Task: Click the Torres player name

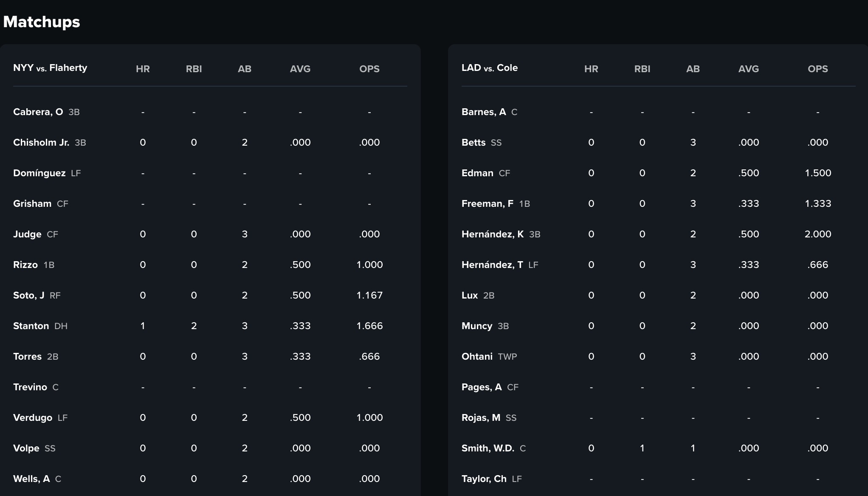Action: [x=27, y=356]
